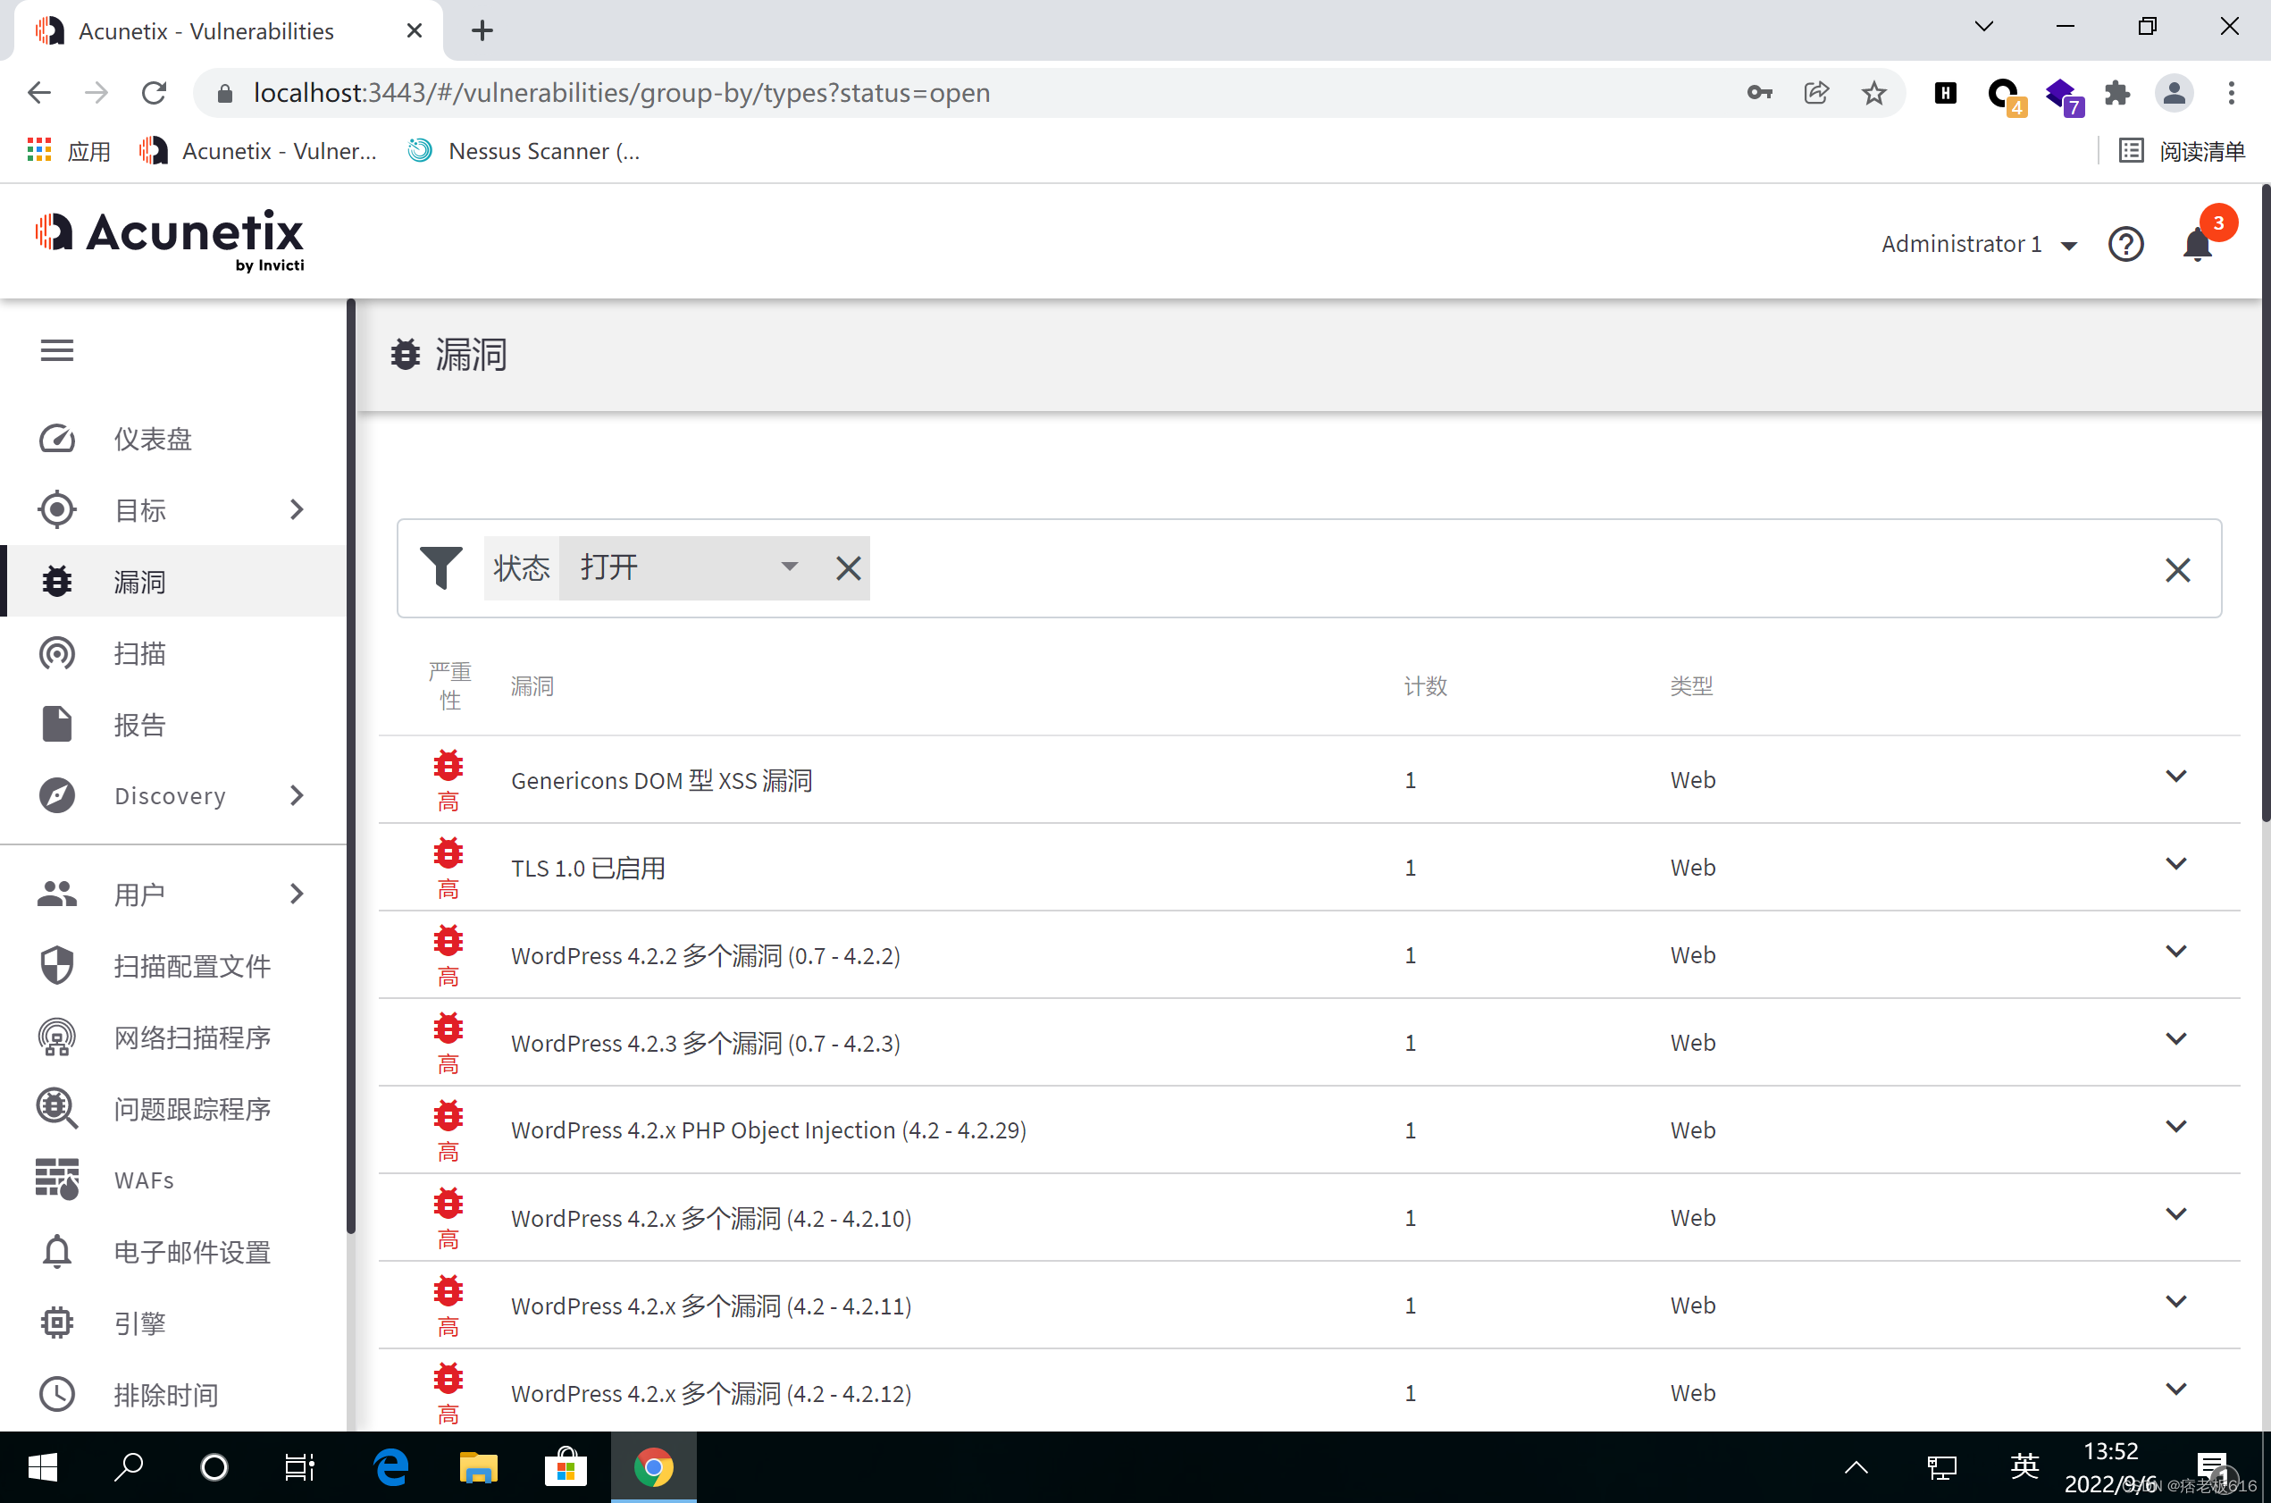Click the hamburger menu icon in sidebar
2271x1503 pixels.
56,351
